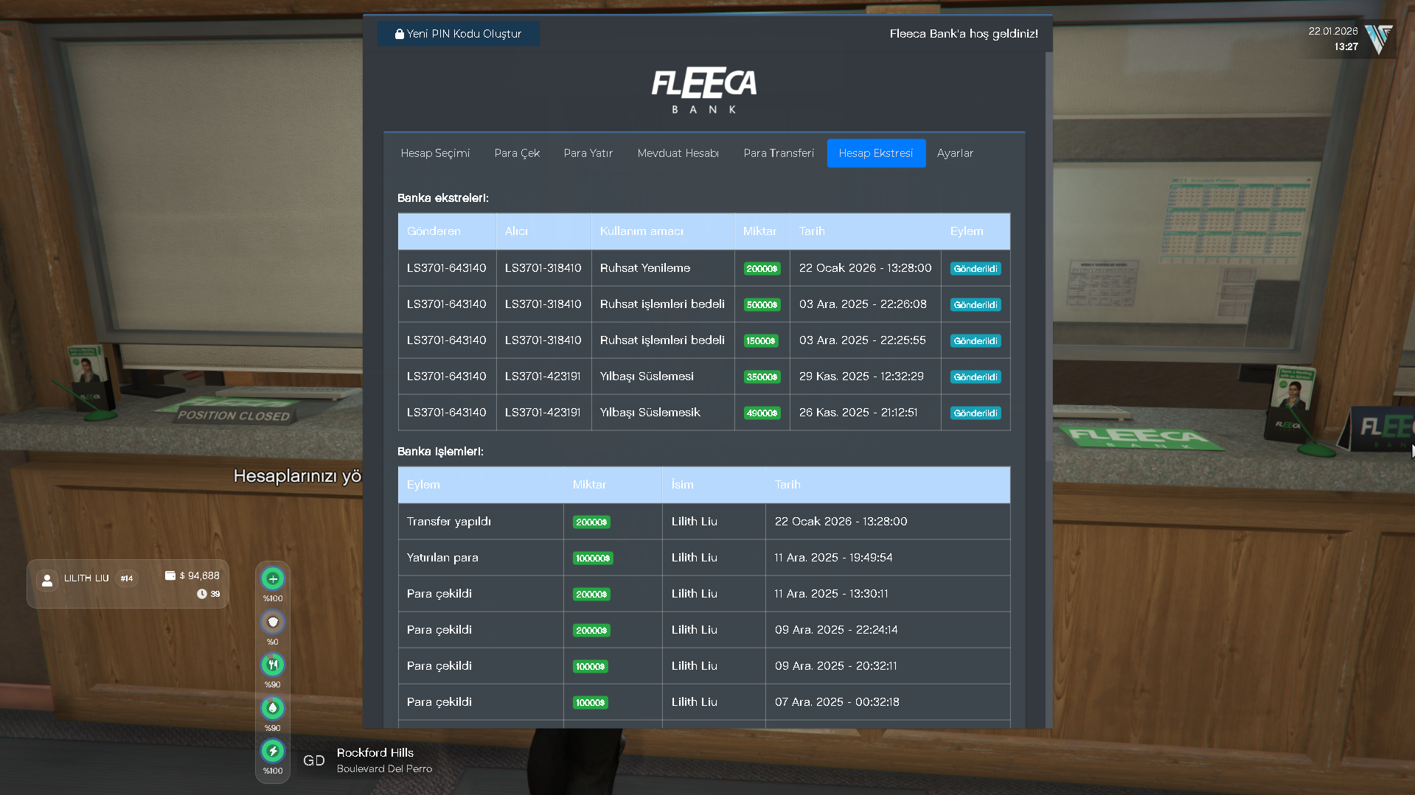The height and width of the screenshot is (795, 1415).
Task: Click the player avatar icon beside LILITH LIU
Action: click(x=47, y=581)
